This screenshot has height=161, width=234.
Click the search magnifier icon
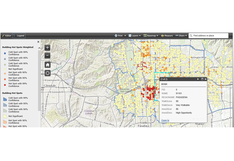191,36
